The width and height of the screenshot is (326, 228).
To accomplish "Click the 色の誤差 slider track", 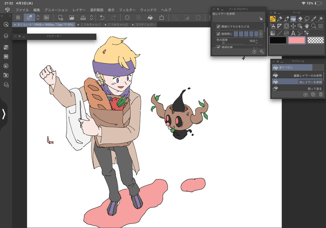I will 233,43.
